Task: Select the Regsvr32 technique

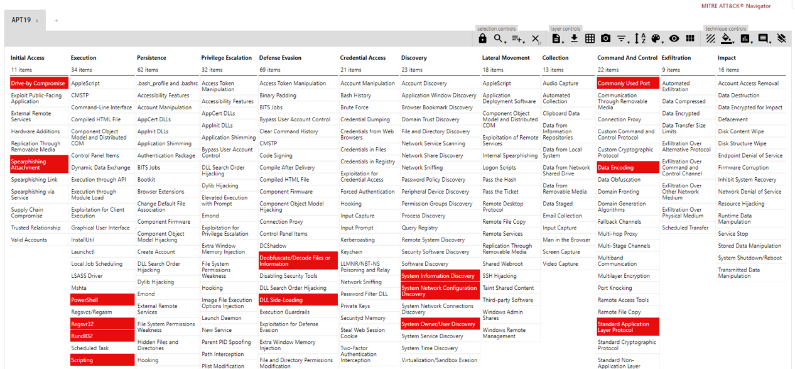Action: click(x=102, y=324)
